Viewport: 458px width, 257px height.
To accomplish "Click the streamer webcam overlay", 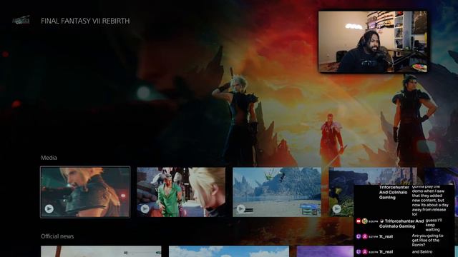I will [x=373, y=42].
